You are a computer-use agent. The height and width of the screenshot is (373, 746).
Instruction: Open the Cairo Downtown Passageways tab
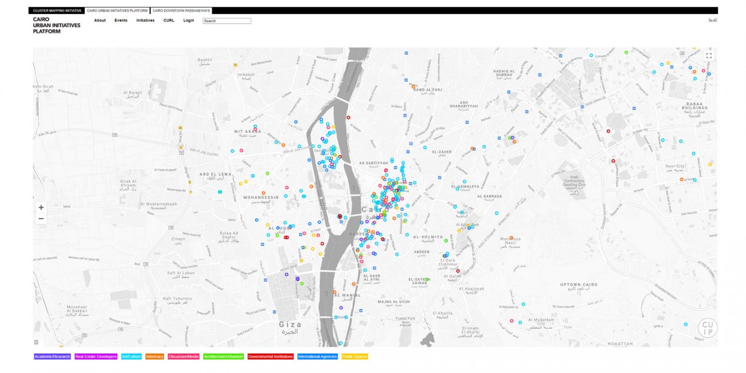point(181,11)
